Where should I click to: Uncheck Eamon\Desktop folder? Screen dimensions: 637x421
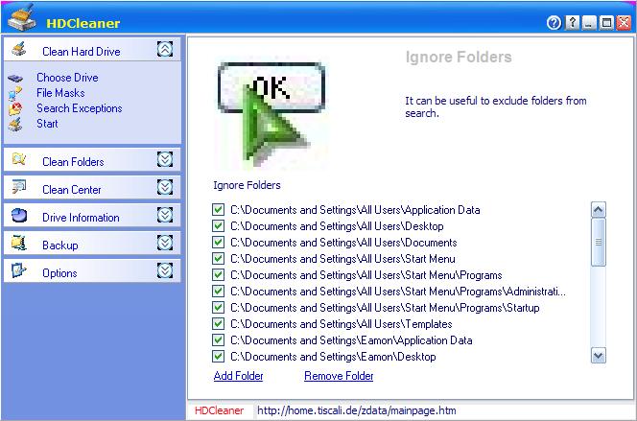pos(218,357)
